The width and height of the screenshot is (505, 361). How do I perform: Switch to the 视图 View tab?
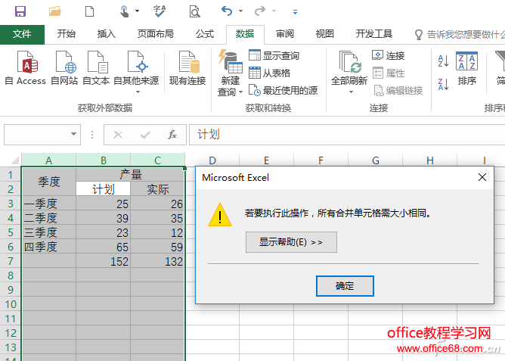click(x=324, y=34)
